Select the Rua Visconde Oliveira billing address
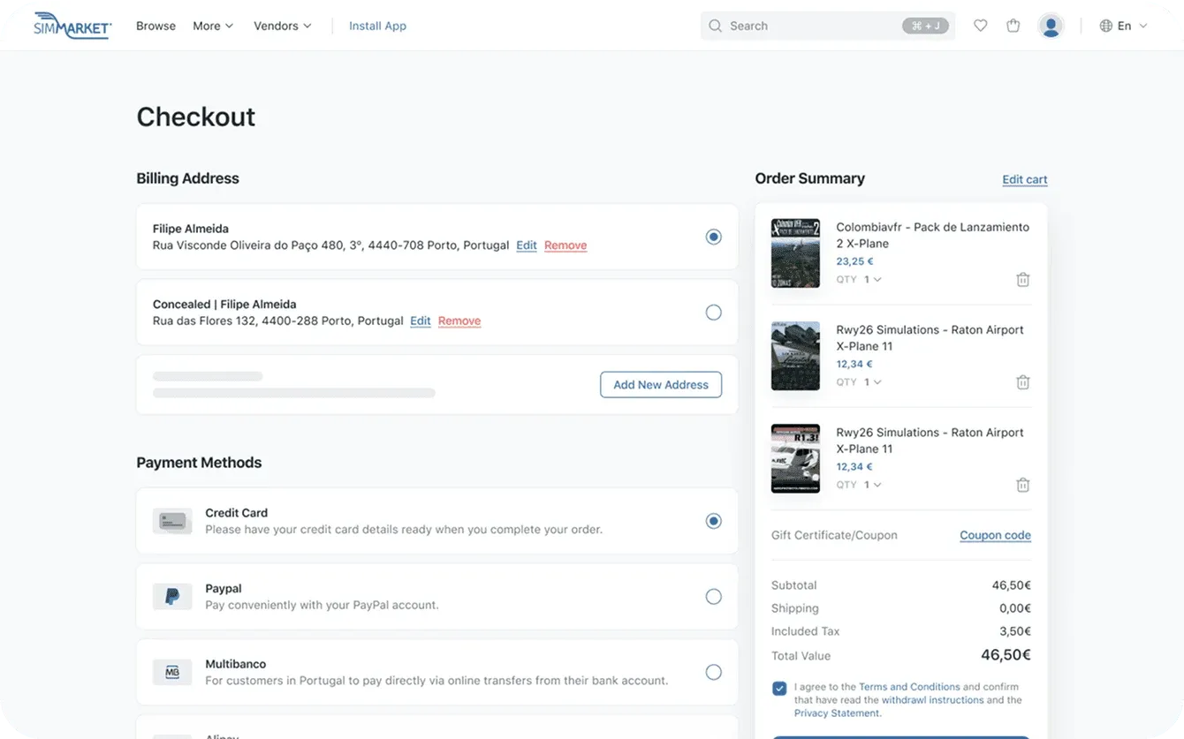The width and height of the screenshot is (1184, 739). point(713,237)
